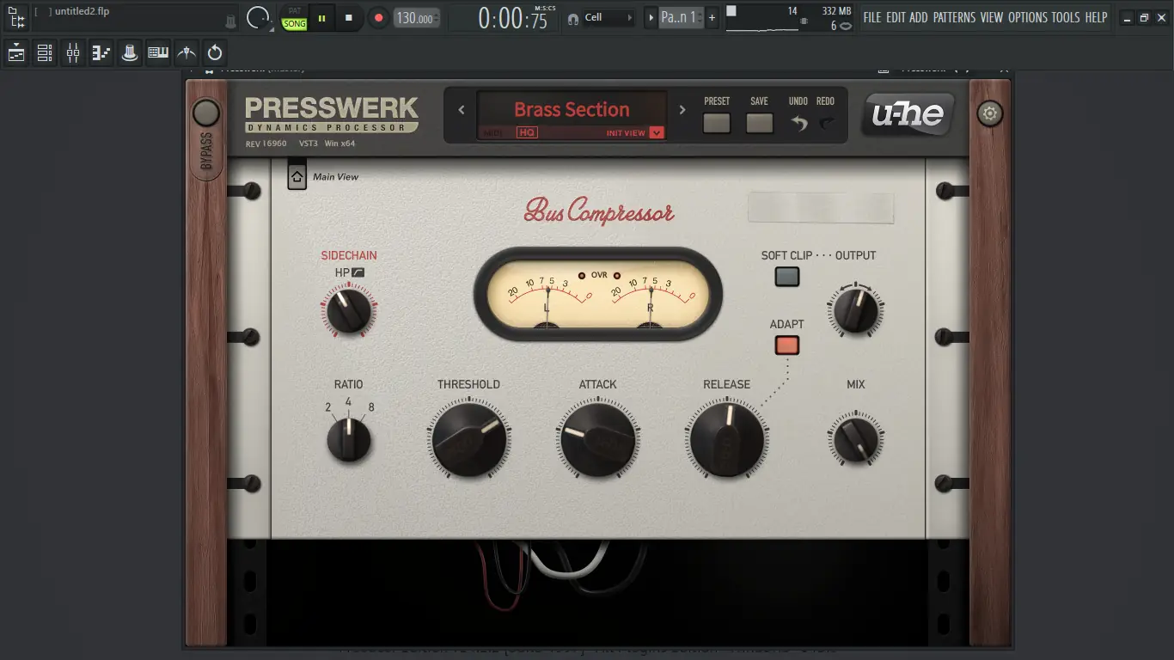
Task: Open the OPTIONS menu
Action: click(1028, 17)
